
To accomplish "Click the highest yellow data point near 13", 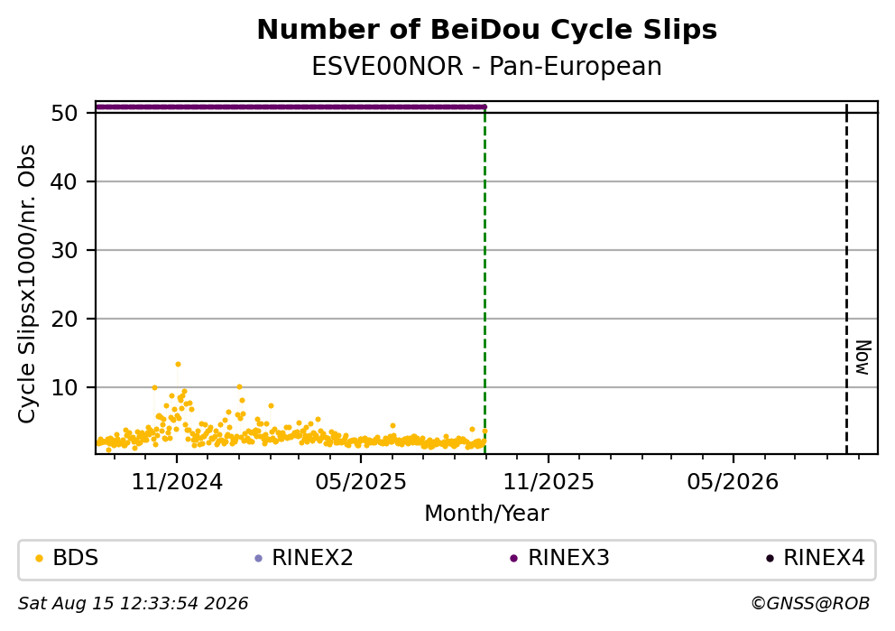I will (x=178, y=365).
